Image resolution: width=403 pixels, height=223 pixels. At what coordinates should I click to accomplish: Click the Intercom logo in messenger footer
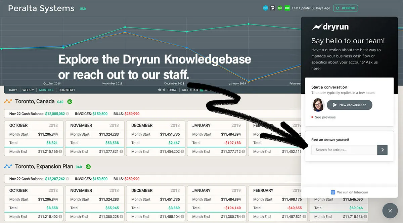pyautogui.click(x=333, y=192)
